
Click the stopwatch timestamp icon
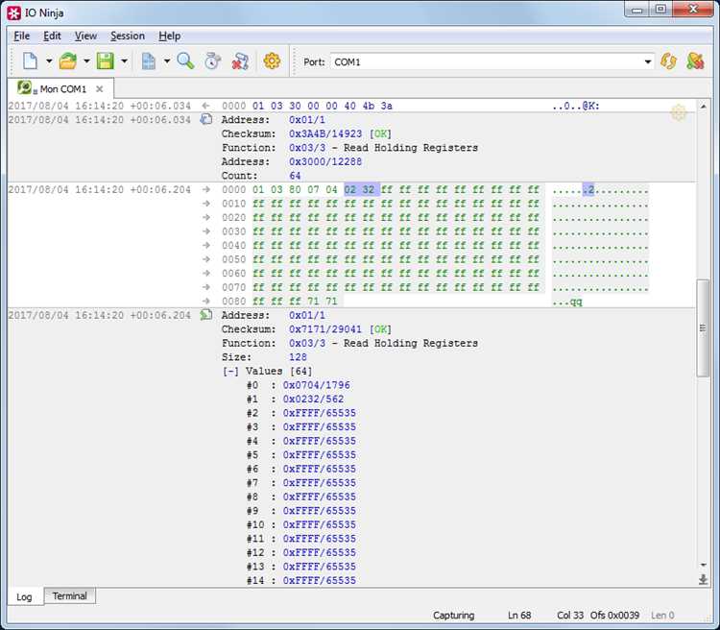point(212,61)
